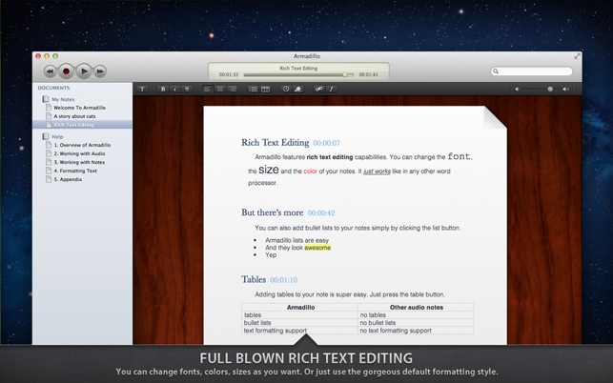
Task: Open 1. Overview of Armadillo
Action: click(x=82, y=145)
